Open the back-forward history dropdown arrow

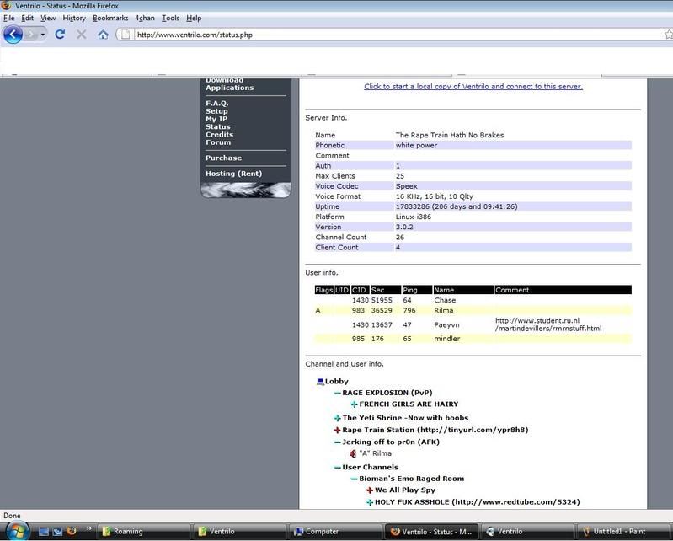coord(42,35)
